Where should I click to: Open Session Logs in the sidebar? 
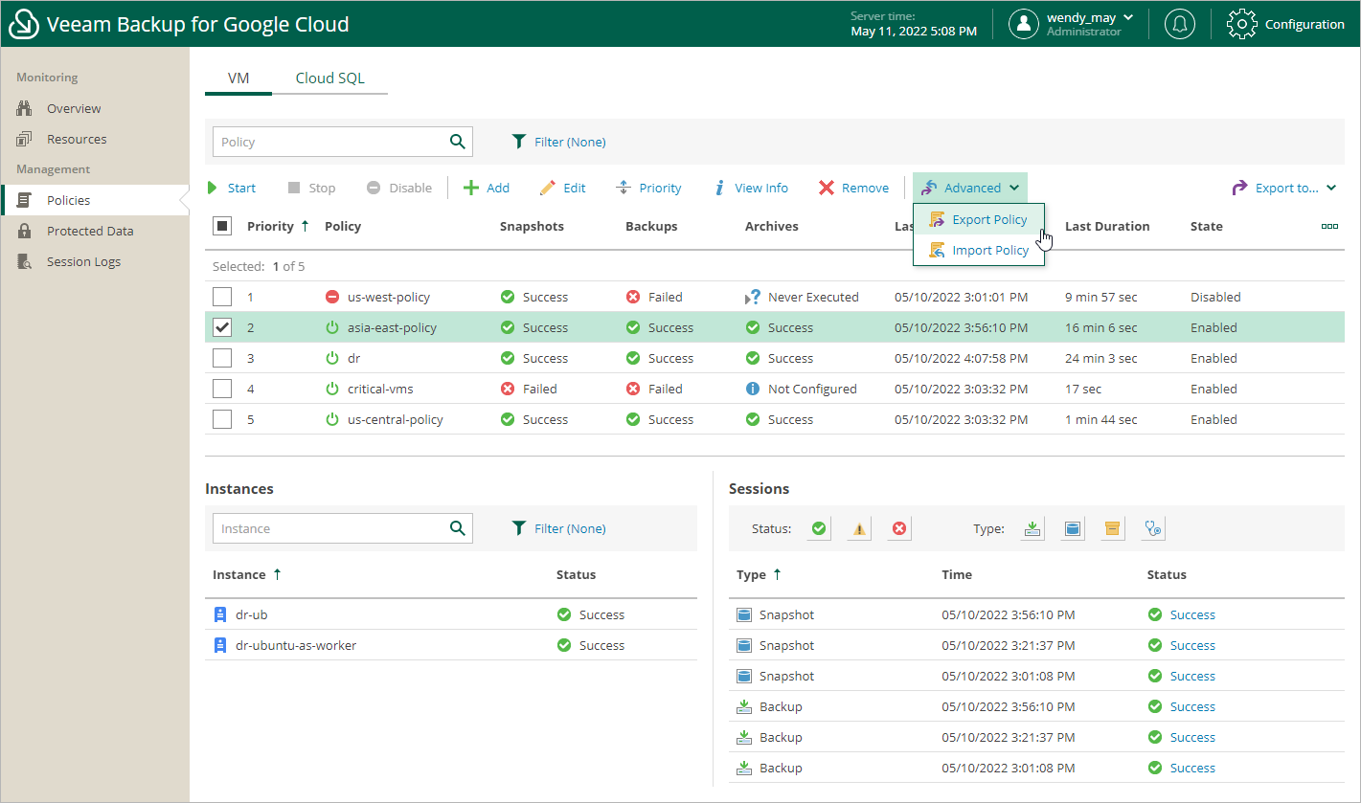pyautogui.click(x=83, y=261)
